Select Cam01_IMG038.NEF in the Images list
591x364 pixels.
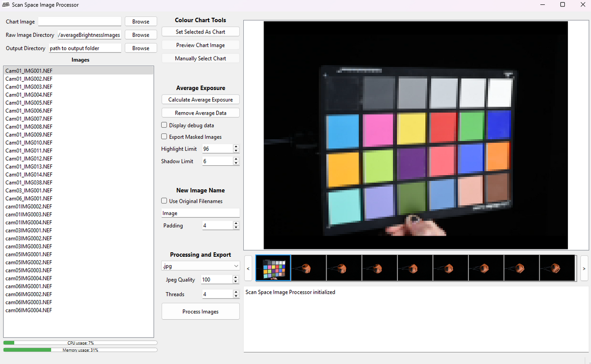point(79,182)
